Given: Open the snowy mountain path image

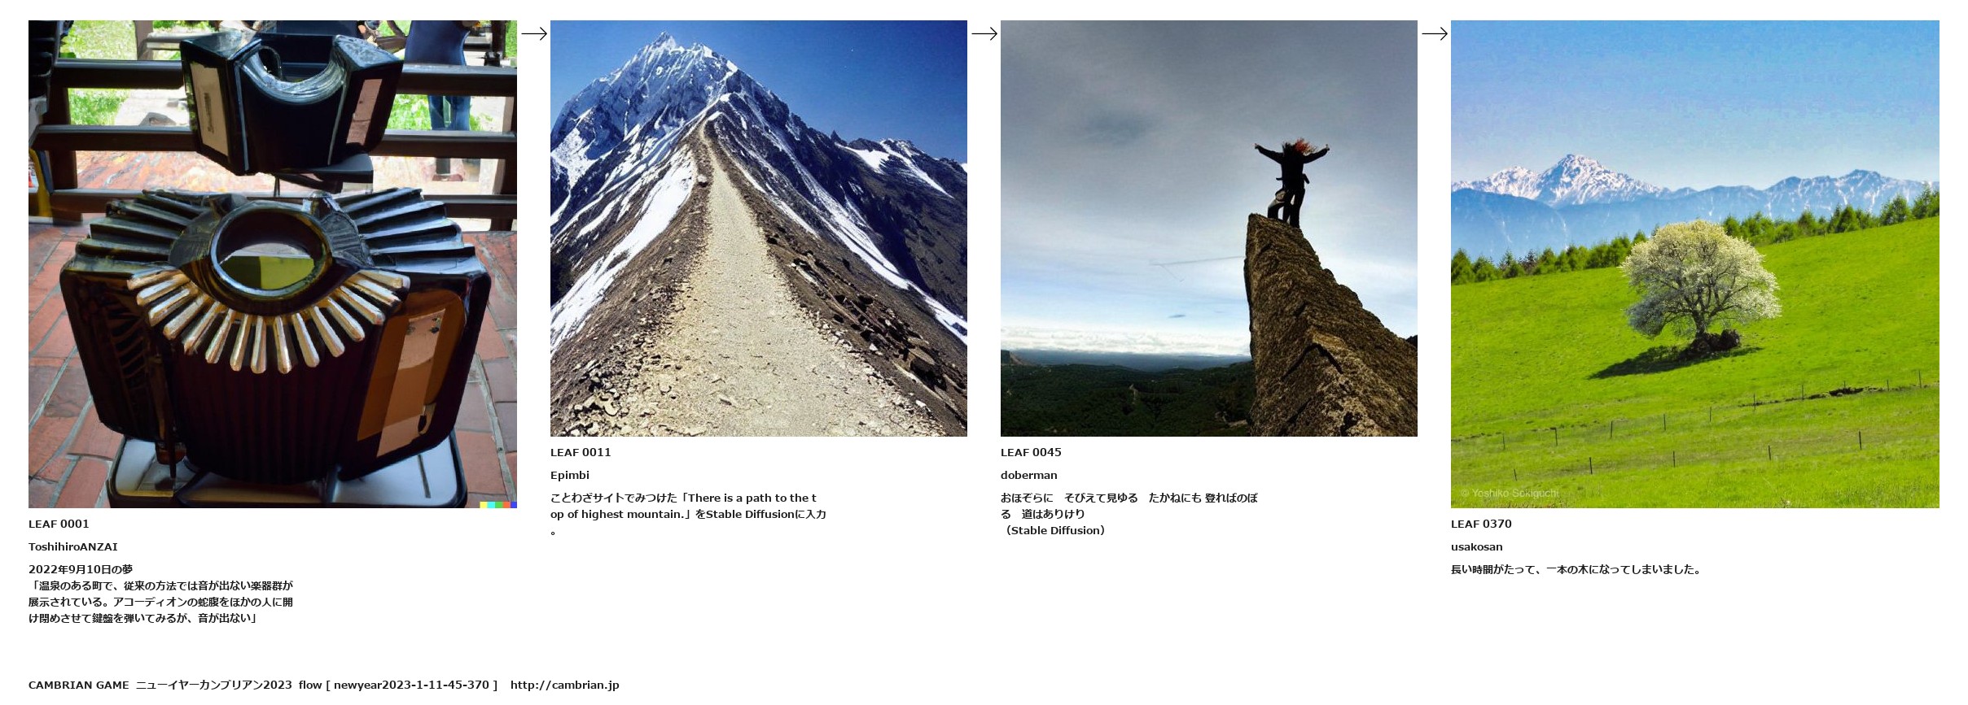Looking at the screenshot, I should [759, 228].
